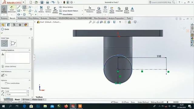Open Quick Snaps dropdown arrow
The height and width of the screenshot is (109, 194).
click(x=105, y=15)
